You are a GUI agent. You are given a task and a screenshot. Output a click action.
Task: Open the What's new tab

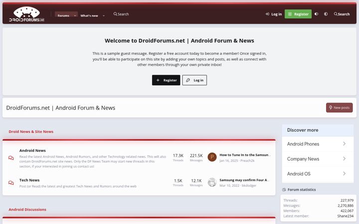(x=89, y=15)
